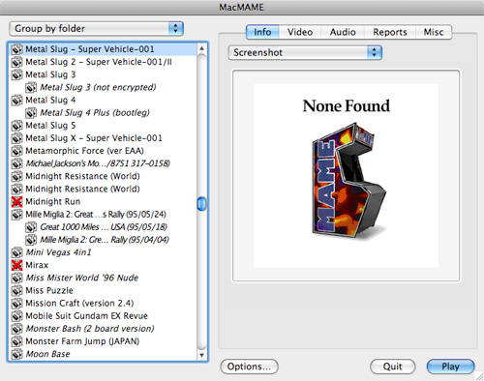This screenshot has width=484, height=381.
Task: Click the icon beside Michael Jackson's Moonwalker entry
Action: (x=16, y=163)
